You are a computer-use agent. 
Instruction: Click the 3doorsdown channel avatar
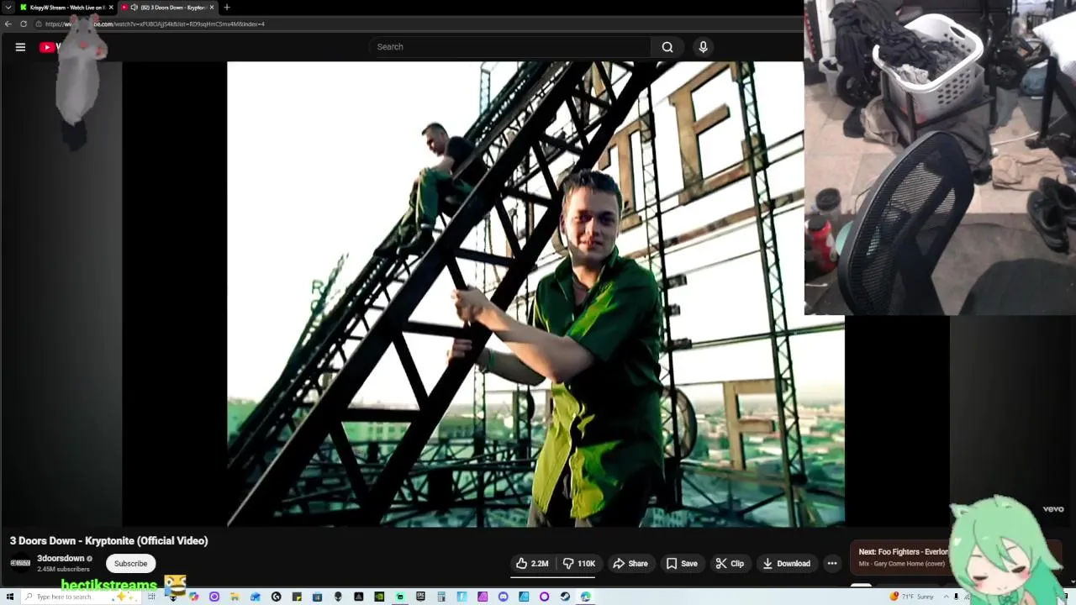tap(20, 563)
